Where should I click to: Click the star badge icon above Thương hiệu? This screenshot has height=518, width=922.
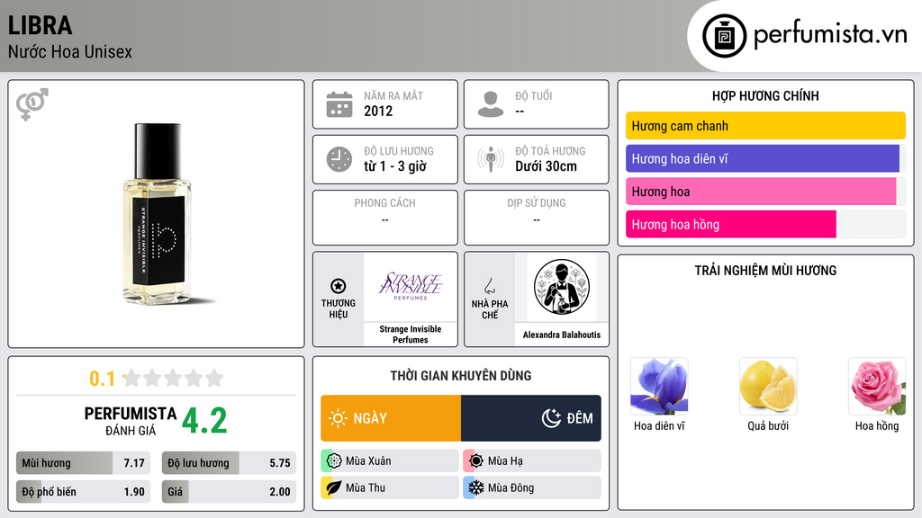pos(339,286)
